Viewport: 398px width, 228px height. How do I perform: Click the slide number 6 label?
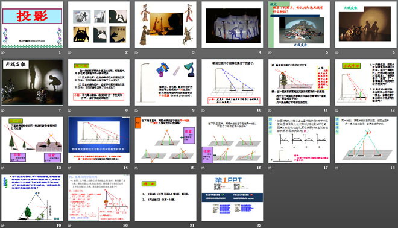[x=394, y=52]
